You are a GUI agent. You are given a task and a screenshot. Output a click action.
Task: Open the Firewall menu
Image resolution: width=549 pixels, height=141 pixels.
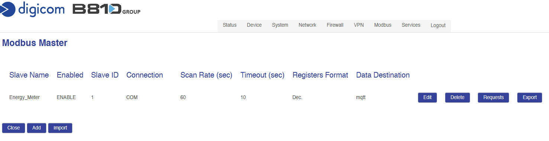tap(335, 25)
